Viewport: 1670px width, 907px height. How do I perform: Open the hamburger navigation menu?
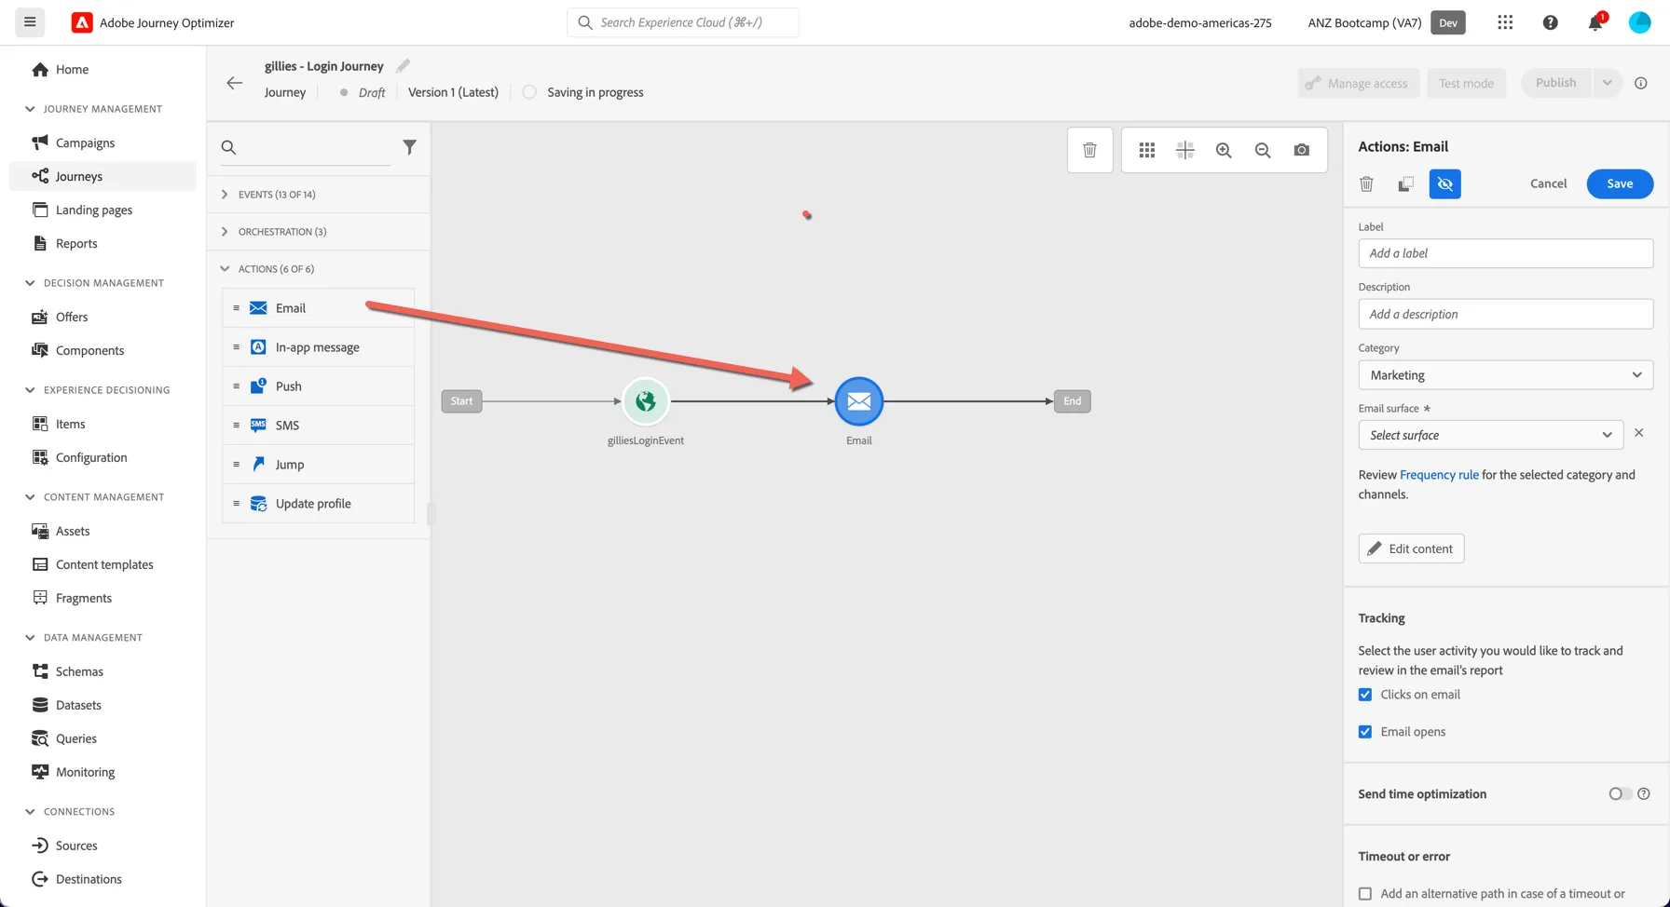point(30,22)
